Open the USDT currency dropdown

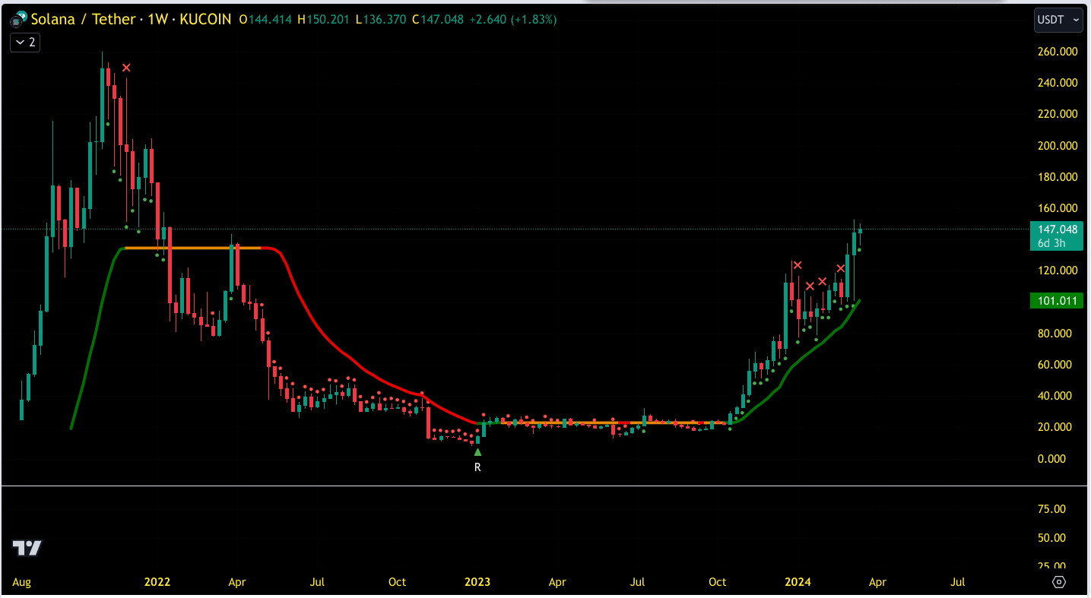click(x=1058, y=20)
